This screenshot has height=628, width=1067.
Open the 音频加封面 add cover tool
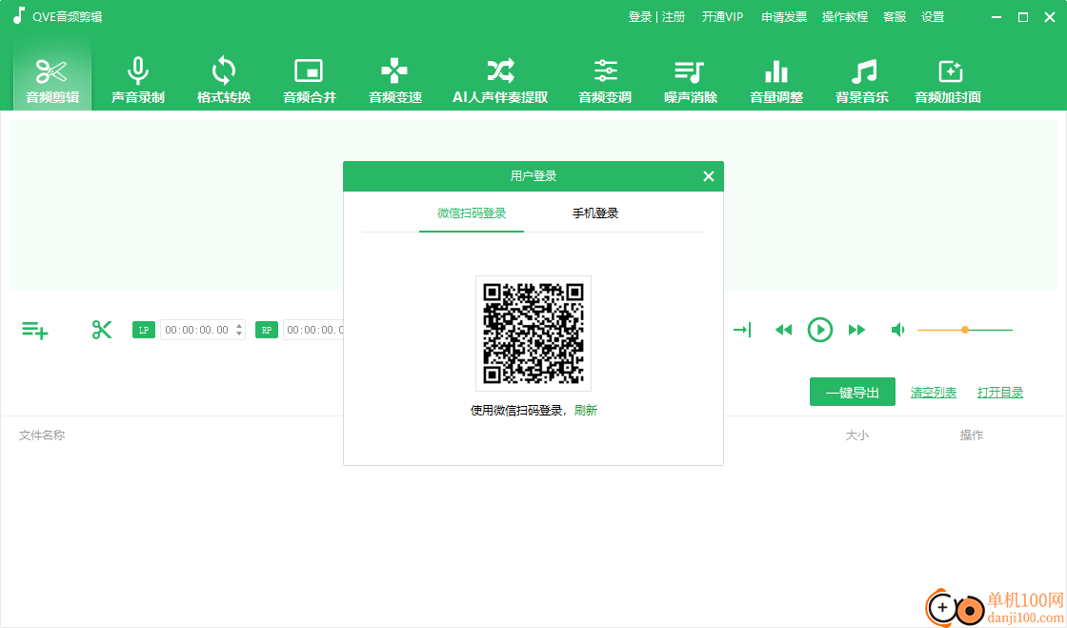[x=948, y=80]
